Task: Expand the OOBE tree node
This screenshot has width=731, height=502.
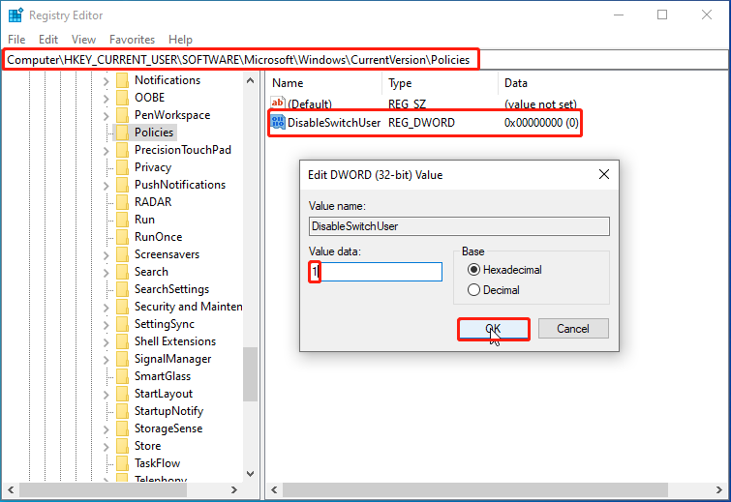Action: coord(106,99)
